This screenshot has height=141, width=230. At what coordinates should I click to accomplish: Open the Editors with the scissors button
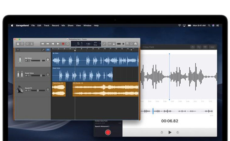[31, 44]
